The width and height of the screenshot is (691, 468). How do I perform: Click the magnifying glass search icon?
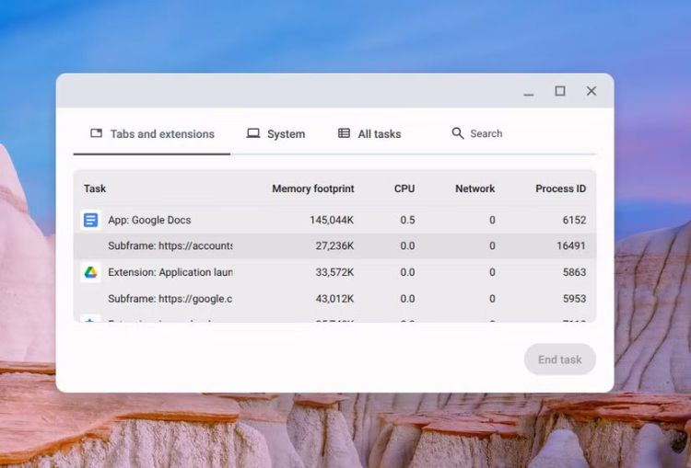[458, 133]
